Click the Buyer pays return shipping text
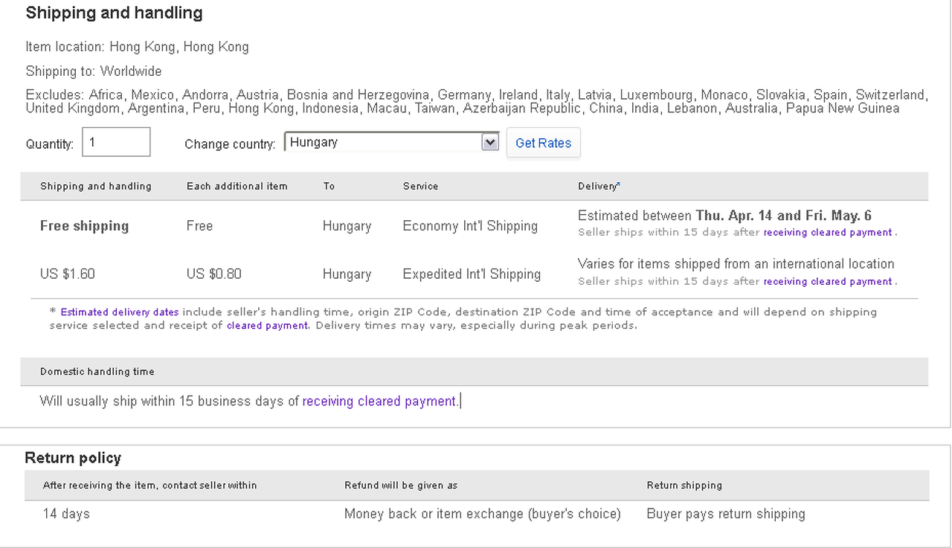The width and height of the screenshot is (952, 548). (726, 514)
